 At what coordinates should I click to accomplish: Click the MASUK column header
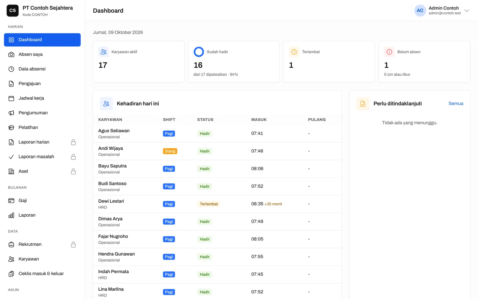point(259,120)
